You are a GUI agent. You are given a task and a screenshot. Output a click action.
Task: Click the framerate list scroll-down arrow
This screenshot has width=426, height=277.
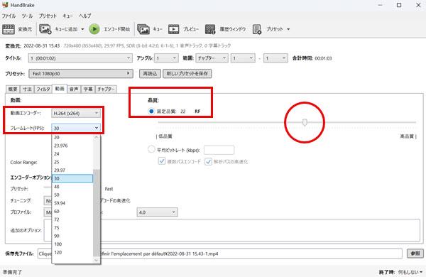click(x=97, y=260)
